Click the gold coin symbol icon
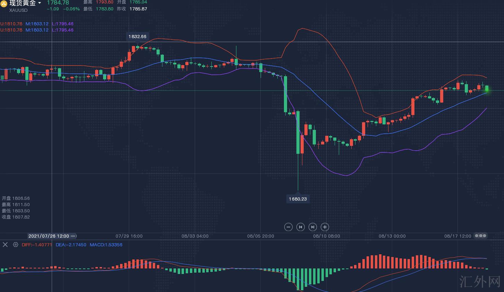Image resolution: width=504 pixels, height=292 pixels. 4,3
